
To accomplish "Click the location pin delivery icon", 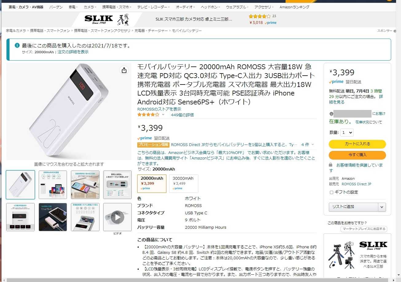I will (x=331, y=114).
